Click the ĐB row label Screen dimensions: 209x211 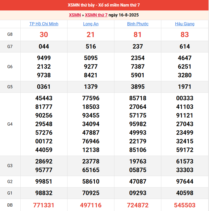point(10,205)
